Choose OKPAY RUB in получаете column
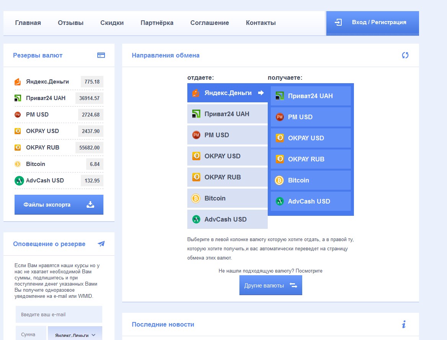The width and height of the screenshot is (447, 340). pos(311,159)
